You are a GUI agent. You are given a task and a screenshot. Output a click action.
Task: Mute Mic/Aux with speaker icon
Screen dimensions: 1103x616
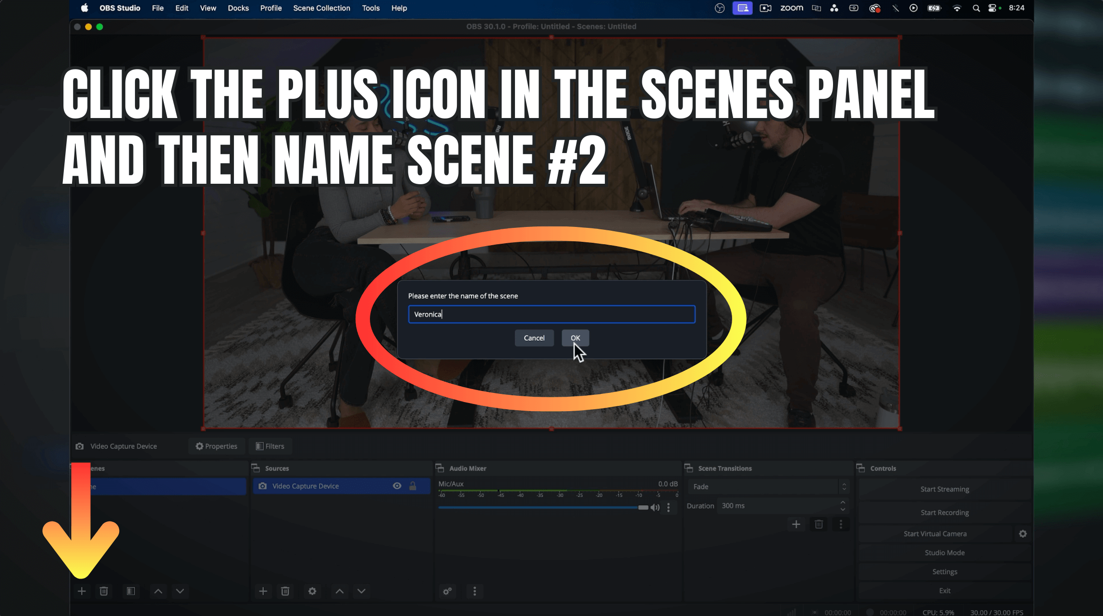(x=655, y=508)
